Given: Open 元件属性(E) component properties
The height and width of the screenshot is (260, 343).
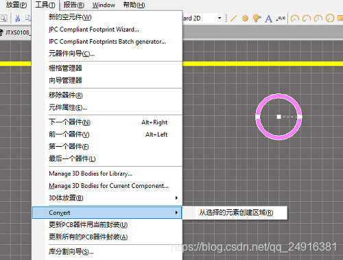Looking at the screenshot, I should (x=107, y=107).
